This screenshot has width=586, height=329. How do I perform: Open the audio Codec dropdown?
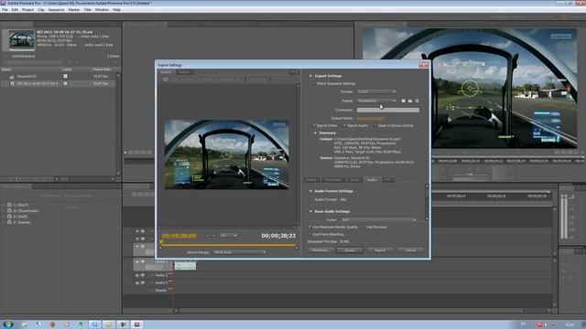point(378,220)
